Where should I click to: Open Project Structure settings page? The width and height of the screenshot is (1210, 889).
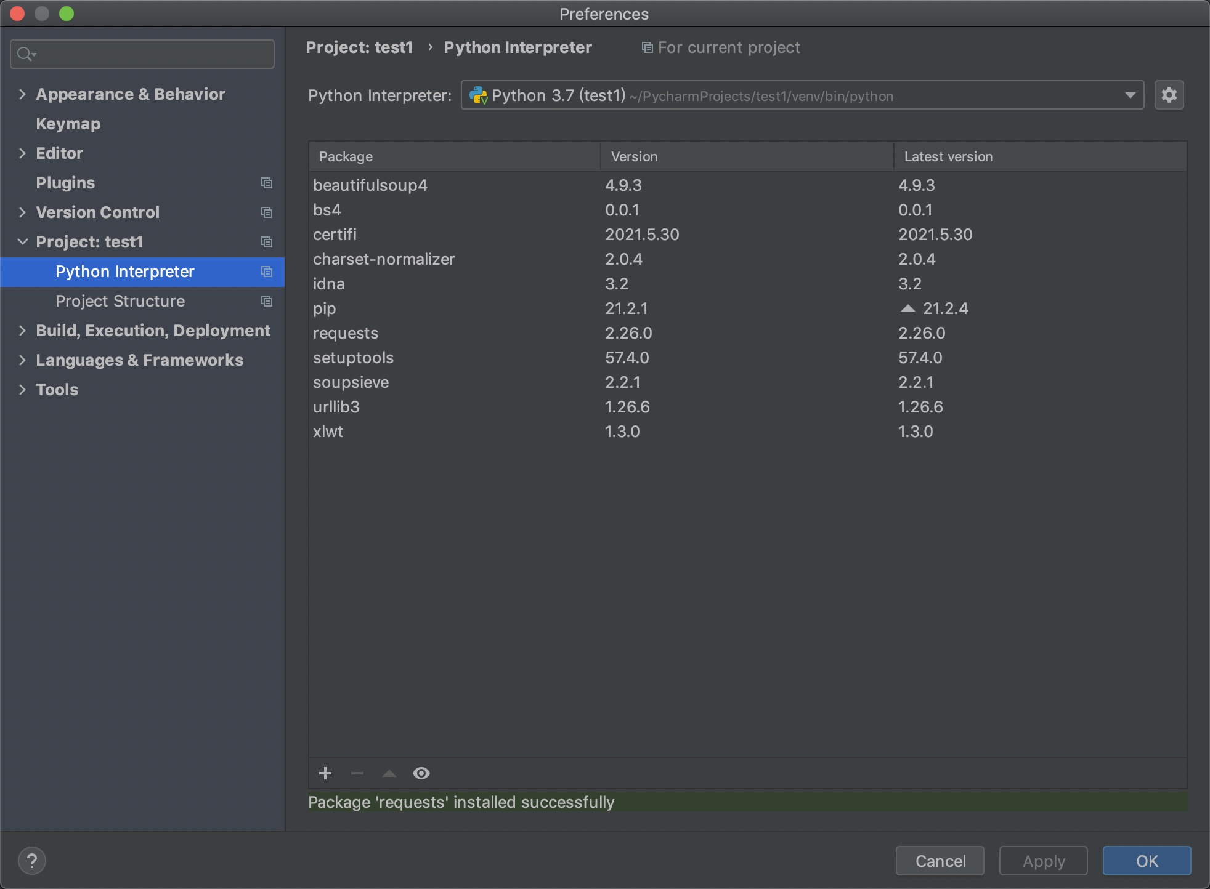click(x=120, y=301)
